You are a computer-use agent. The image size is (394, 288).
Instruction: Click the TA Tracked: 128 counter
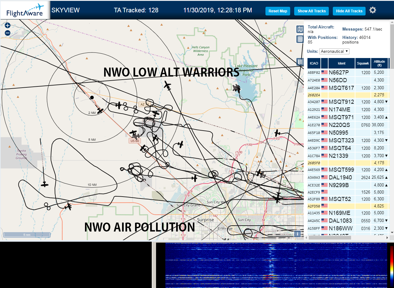point(136,10)
